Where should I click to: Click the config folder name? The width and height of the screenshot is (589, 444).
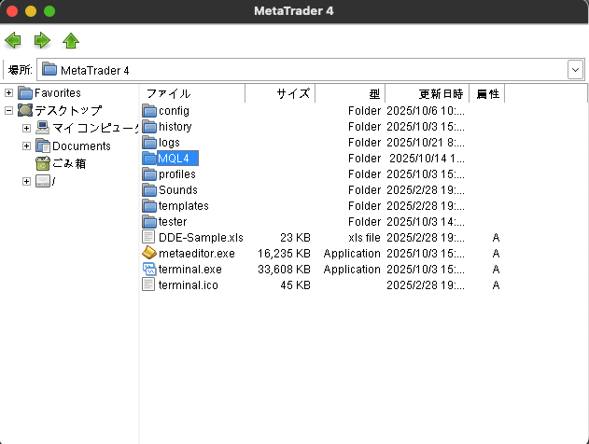point(174,111)
